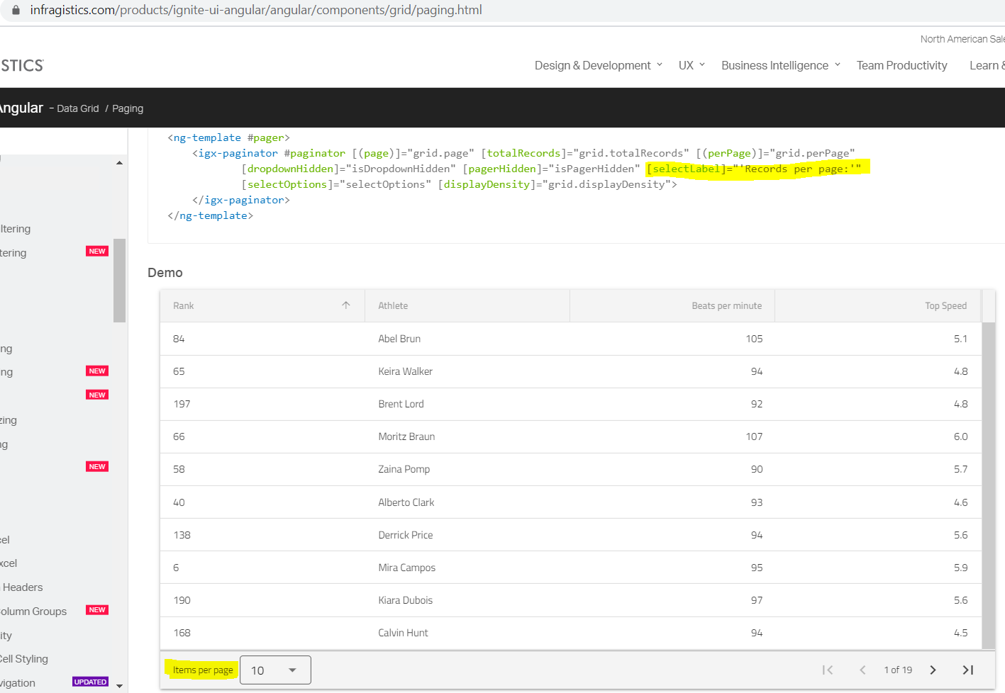
Task: Expand the UX dropdown in the navbar
Action: coord(686,65)
